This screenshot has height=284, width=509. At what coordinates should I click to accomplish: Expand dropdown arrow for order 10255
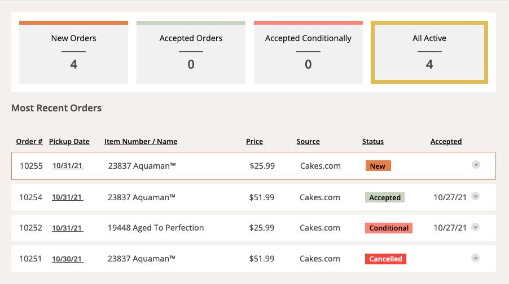476,165
